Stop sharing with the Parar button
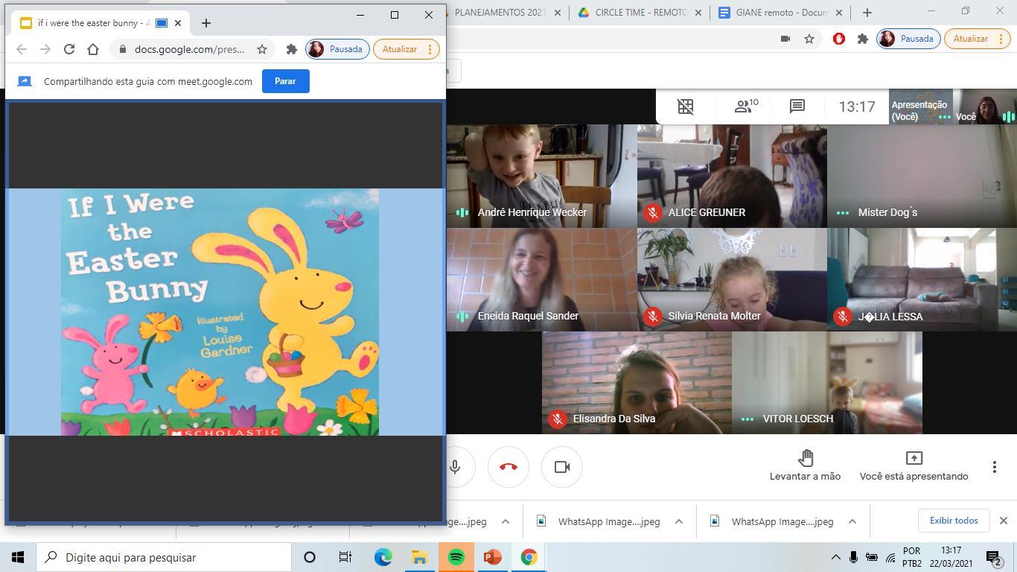The width and height of the screenshot is (1017, 572). [x=285, y=81]
